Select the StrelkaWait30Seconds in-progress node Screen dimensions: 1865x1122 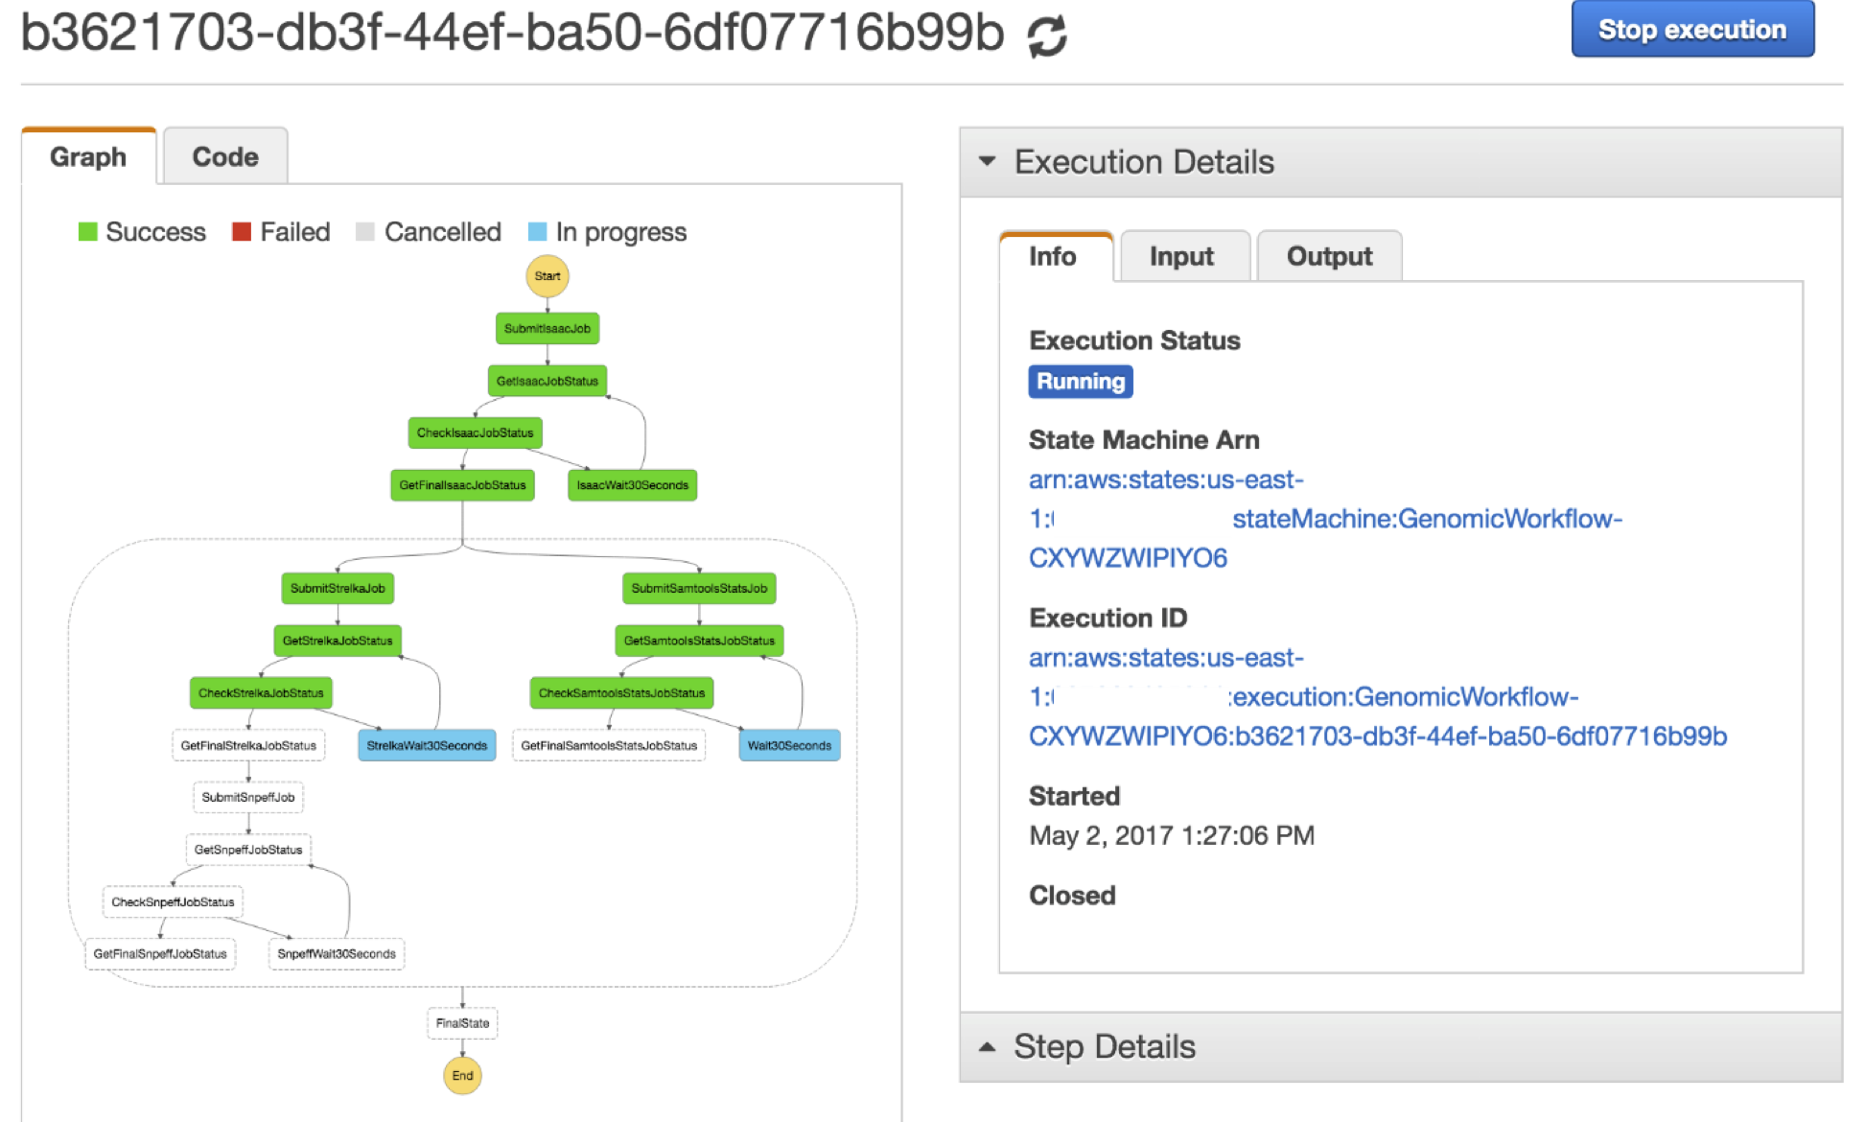(427, 745)
